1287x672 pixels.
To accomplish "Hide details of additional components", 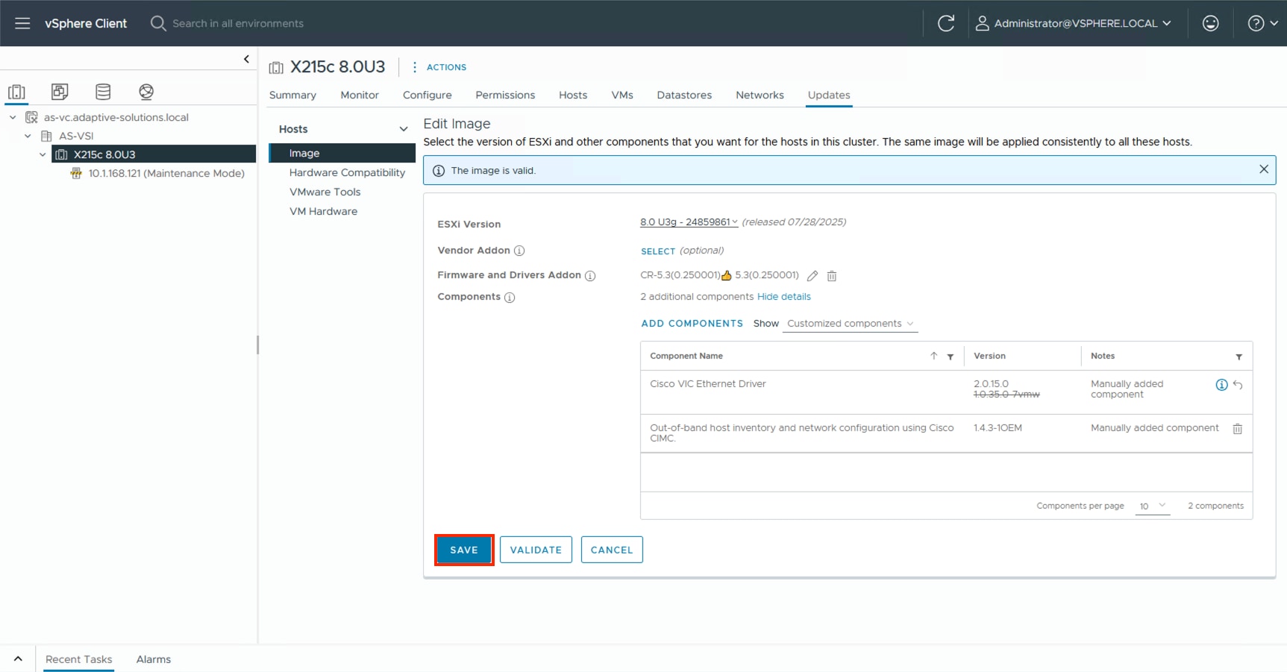I will pos(784,297).
